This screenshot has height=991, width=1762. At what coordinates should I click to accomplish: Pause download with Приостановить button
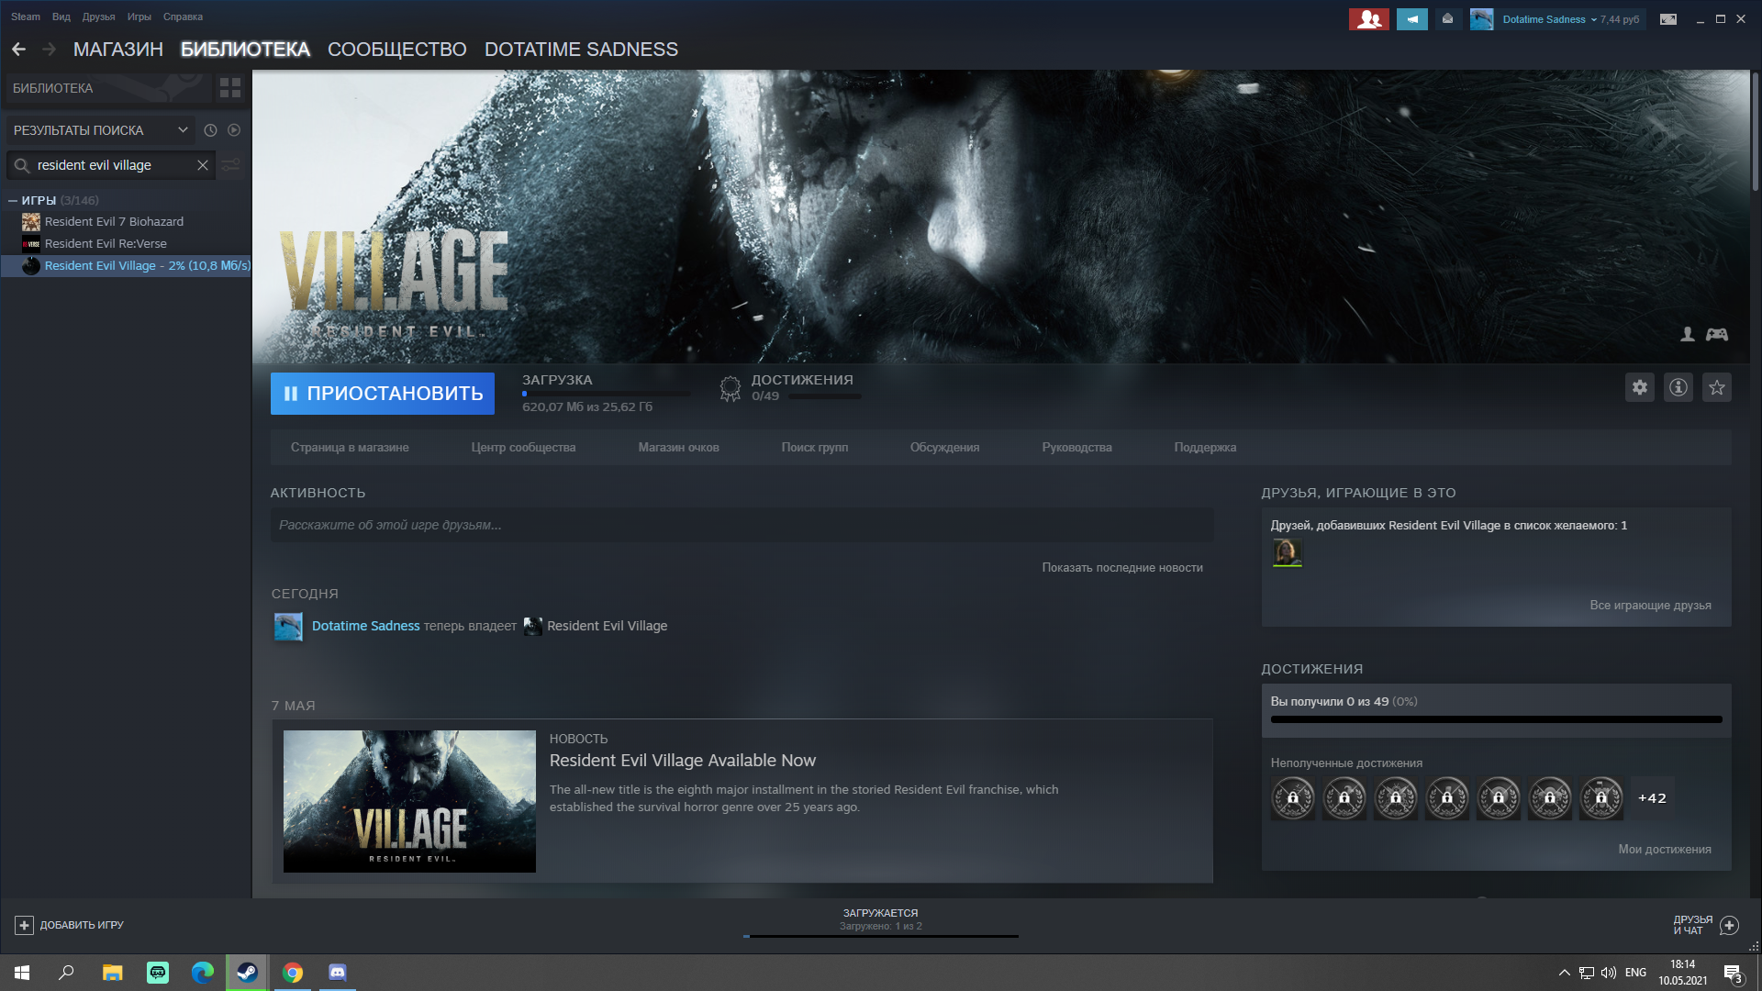[x=382, y=394]
